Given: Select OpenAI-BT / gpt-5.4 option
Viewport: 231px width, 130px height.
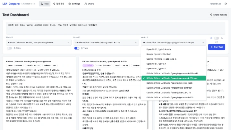Looking at the screenshot, I should click(x=174, y=64).
